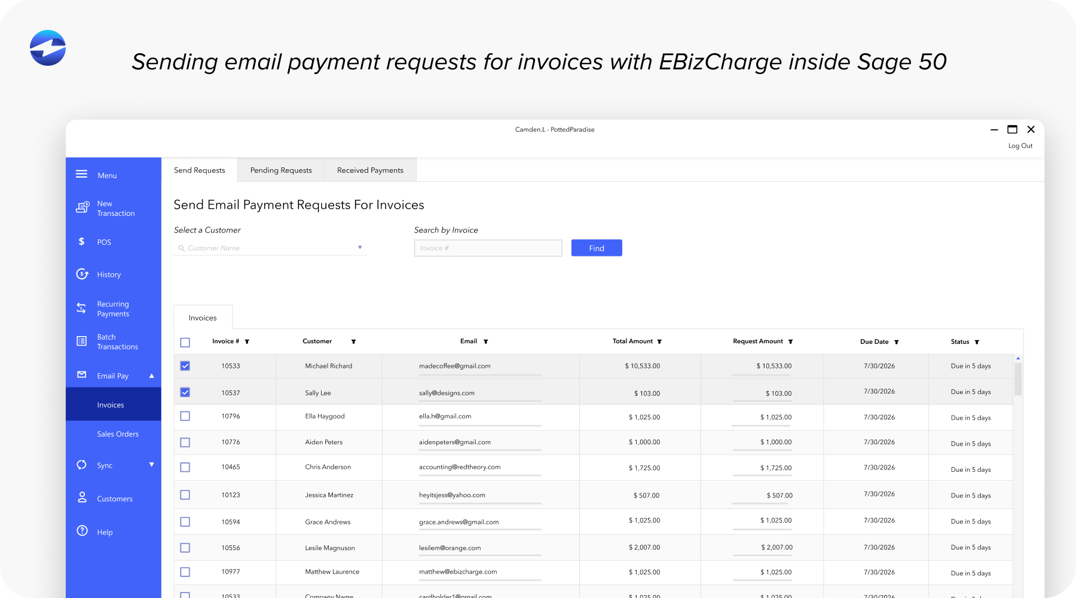Filter the Request Amount column
This screenshot has width=1076, height=598.
click(x=790, y=341)
